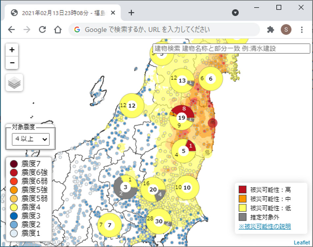Screen dimensions: 313x247
Task: Click inside the browser address bar
Action: point(148,30)
